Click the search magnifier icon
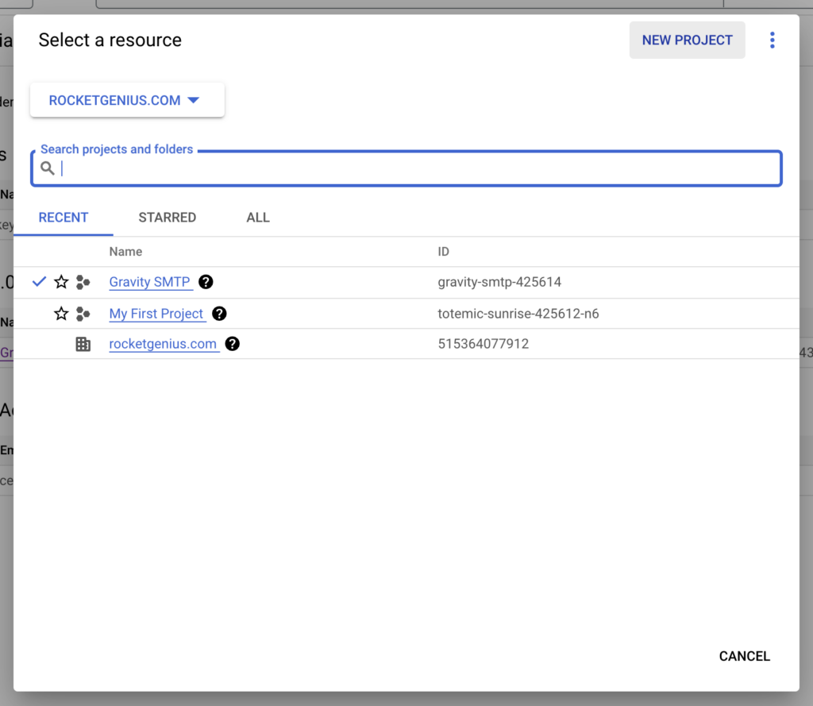Viewport: 813px width, 706px height. (x=48, y=168)
